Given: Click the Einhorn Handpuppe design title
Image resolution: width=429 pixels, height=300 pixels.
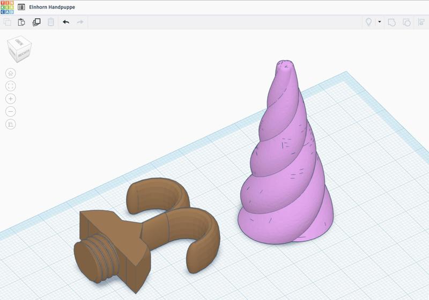Looking at the screenshot, I should [x=52, y=7].
